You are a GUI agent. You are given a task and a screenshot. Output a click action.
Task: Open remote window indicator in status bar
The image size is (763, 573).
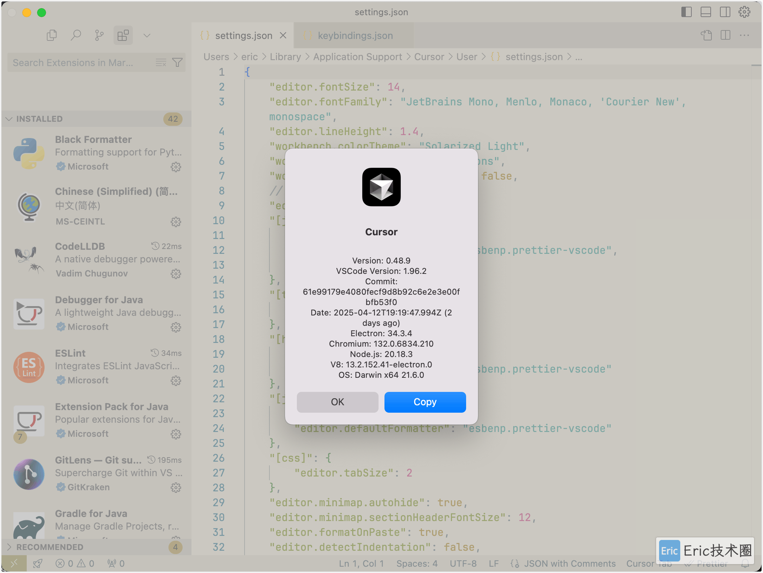tap(14, 564)
